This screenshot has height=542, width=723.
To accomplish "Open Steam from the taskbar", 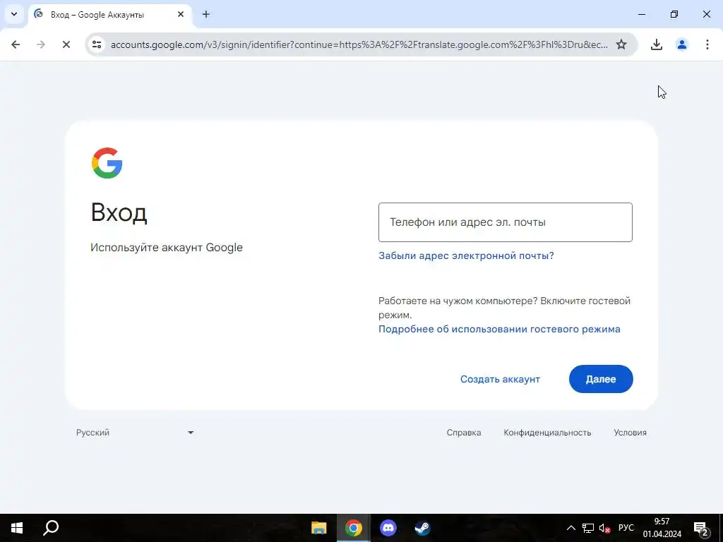I will pos(422,528).
